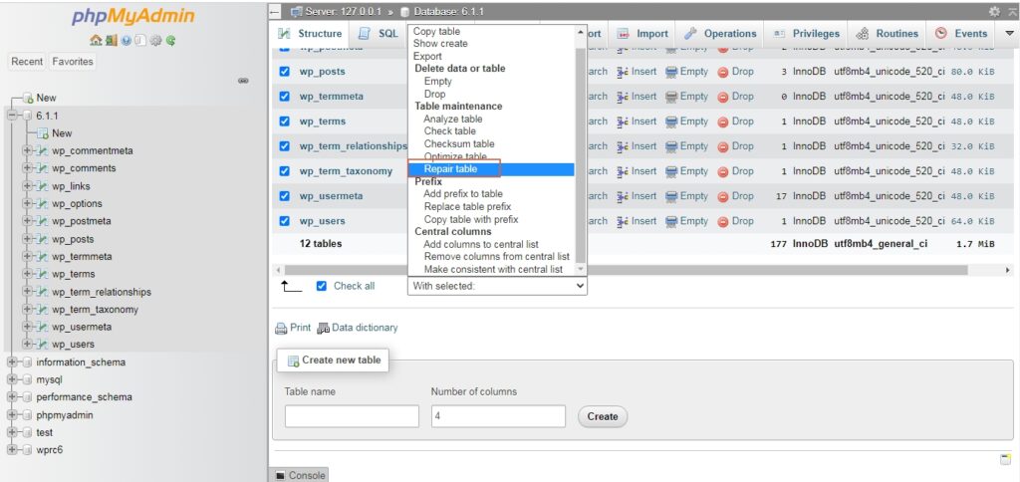
Task: Click the Create button
Action: pos(603,416)
